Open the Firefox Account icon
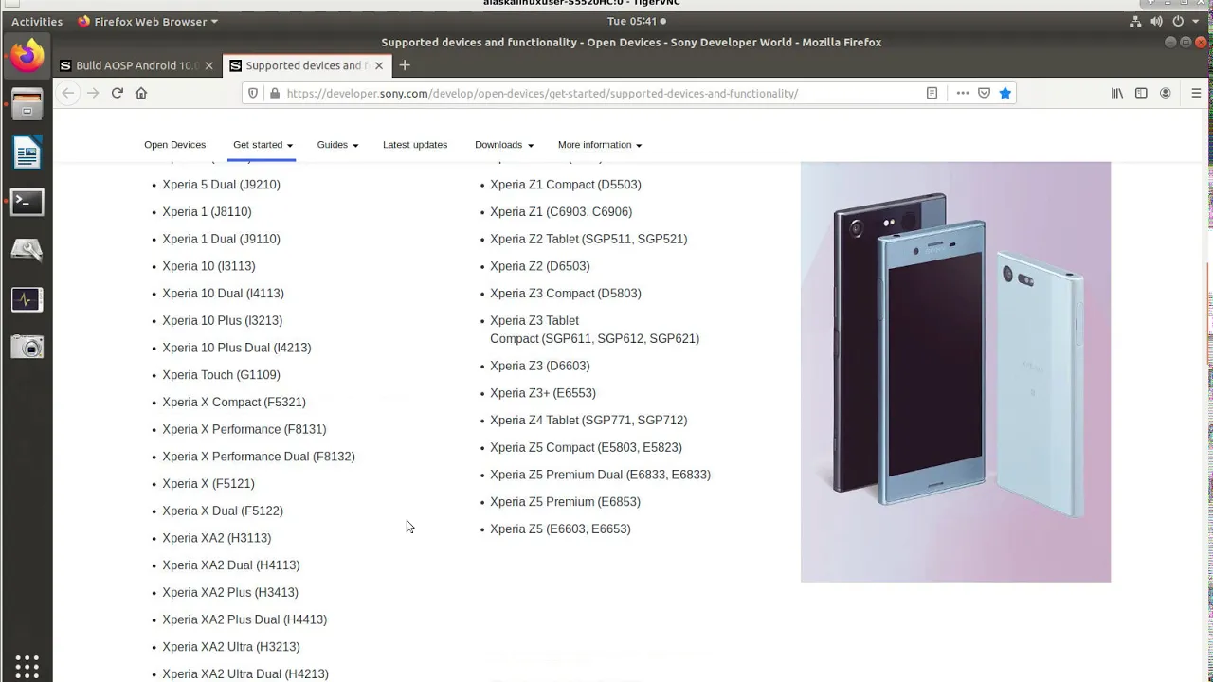Image resolution: width=1213 pixels, height=682 pixels. [x=1166, y=93]
